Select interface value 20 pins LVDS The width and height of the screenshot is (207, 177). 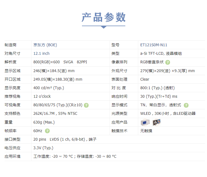[65, 139]
